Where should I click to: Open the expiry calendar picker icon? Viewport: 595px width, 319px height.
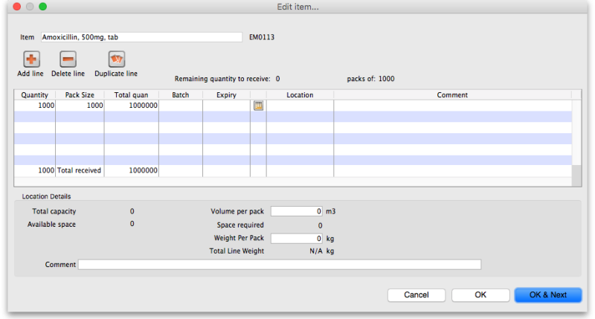point(258,106)
